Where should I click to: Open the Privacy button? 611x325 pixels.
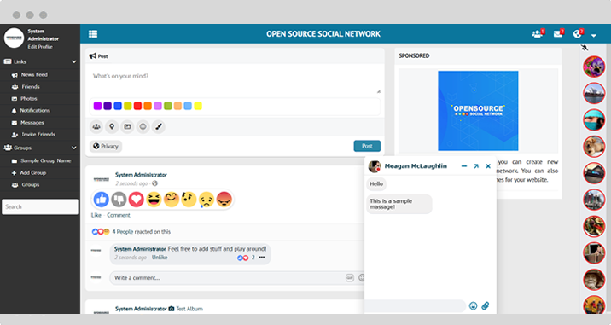[106, 146]
